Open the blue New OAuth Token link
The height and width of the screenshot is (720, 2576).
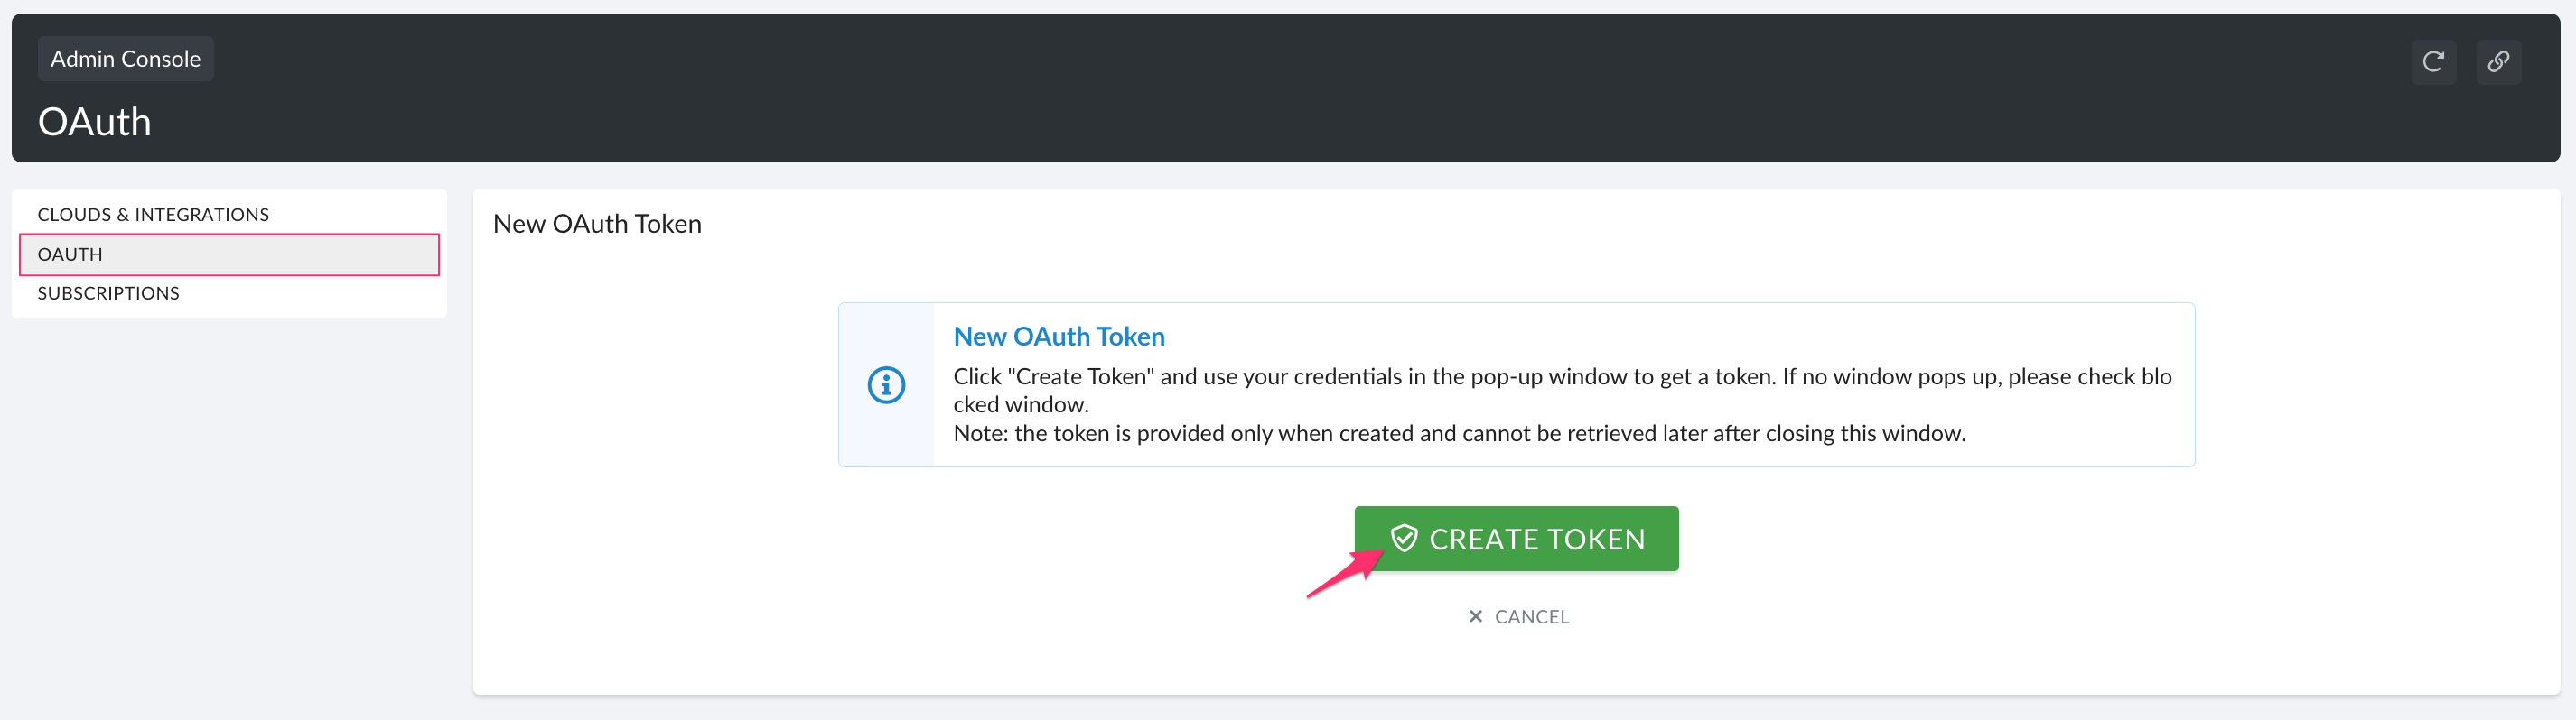tap(1058, 337)
